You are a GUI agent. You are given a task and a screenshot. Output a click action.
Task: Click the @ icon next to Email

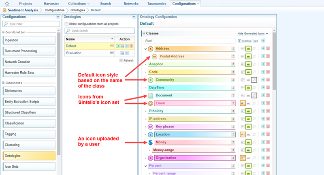[150, 103]
